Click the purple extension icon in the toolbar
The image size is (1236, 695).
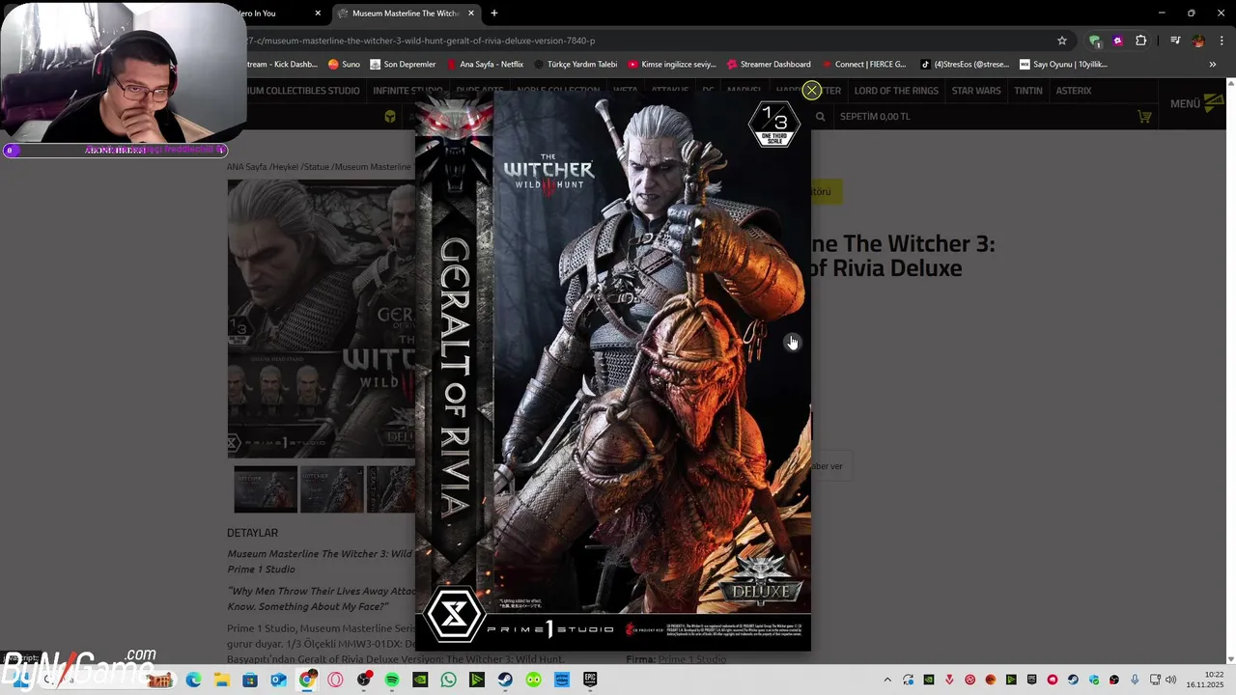coord(1117,41)
